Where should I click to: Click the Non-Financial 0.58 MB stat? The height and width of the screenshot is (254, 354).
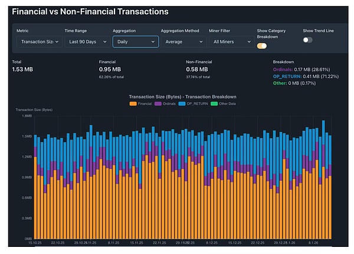tap(198, 70)
